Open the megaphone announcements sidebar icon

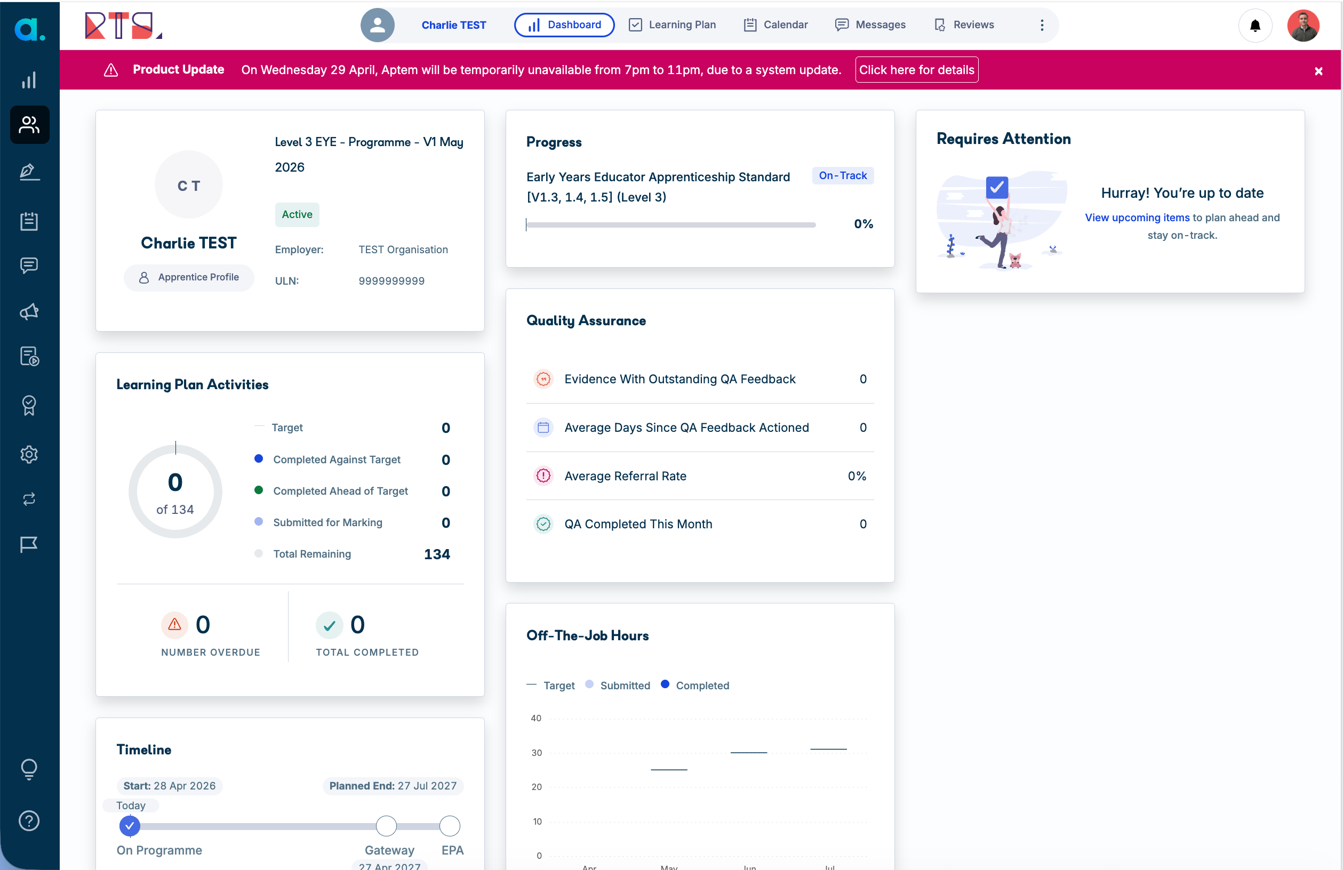point(29,311)
